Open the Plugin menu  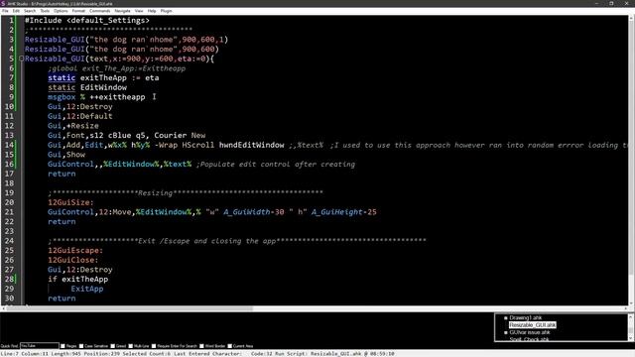(166, 11)
